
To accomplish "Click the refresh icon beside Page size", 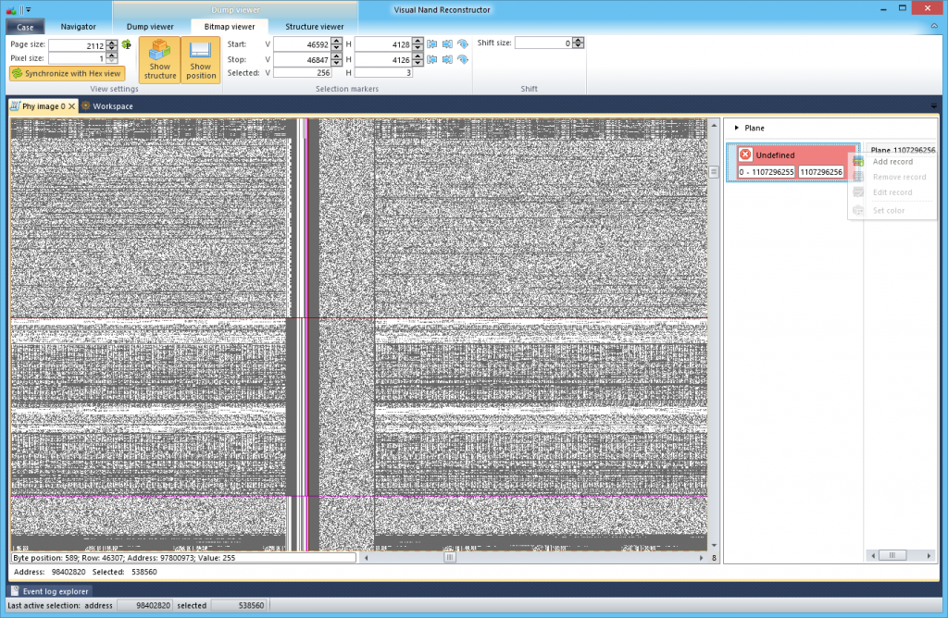I will (x=126, y=44).
